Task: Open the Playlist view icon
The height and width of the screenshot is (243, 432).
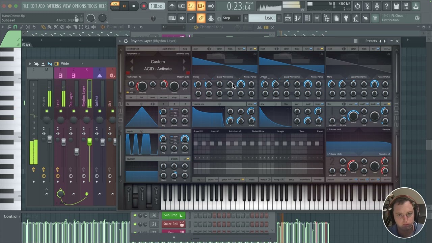Action: (288, 18)
